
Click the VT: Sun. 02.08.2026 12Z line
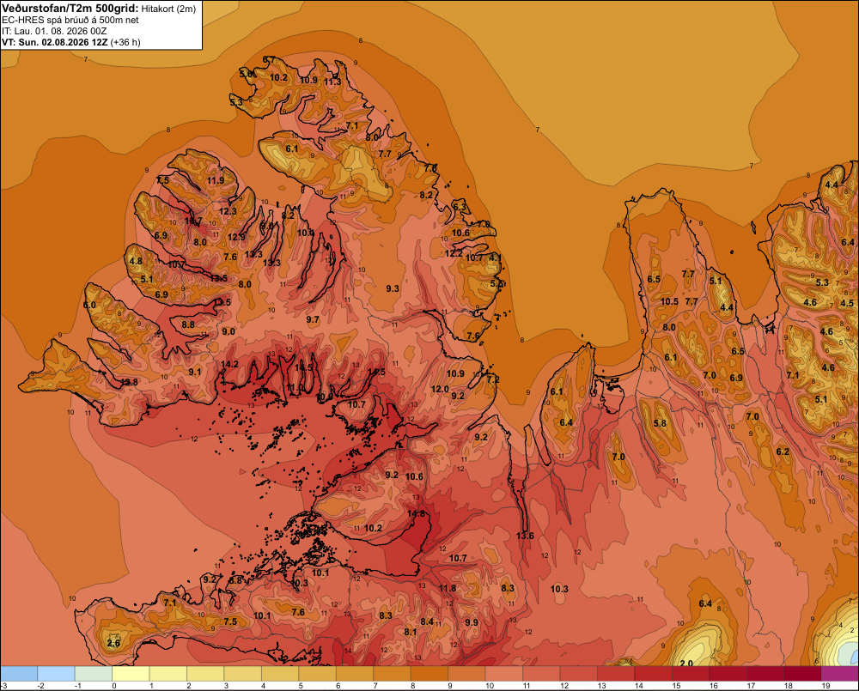tap(71, 42)
